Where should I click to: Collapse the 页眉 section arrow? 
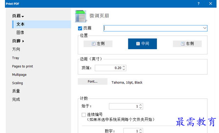coord(23,17)
